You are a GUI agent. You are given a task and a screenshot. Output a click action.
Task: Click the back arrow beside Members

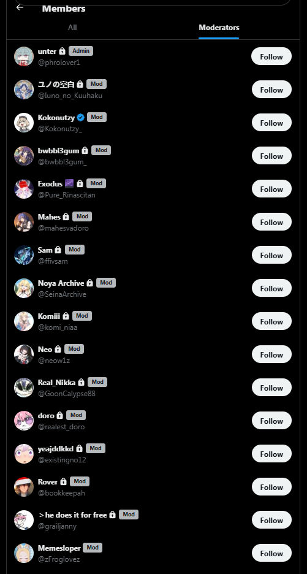tap(20, 7)
